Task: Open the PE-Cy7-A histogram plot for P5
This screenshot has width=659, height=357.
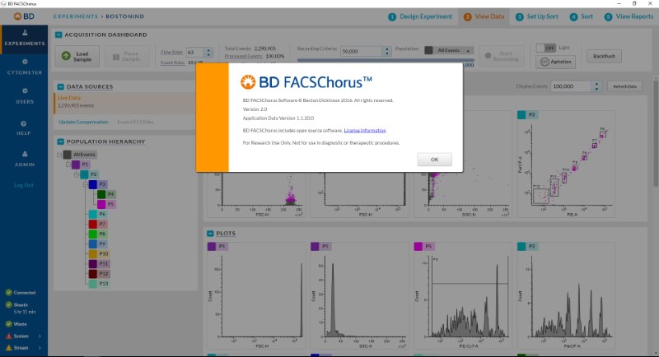Action: pos(463,295)
